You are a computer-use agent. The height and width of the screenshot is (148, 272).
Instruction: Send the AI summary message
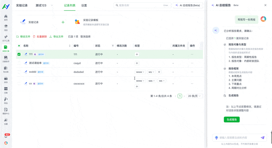coord(262,137)
